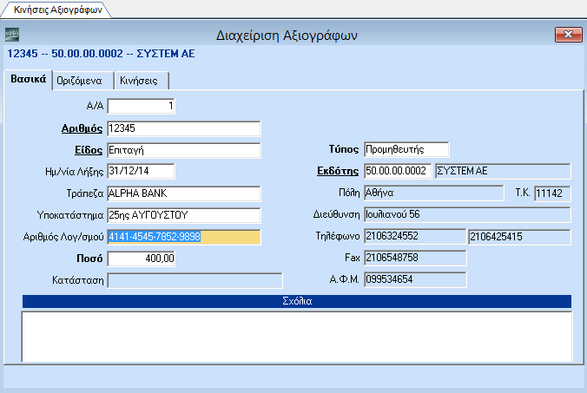Click the Ημ/νία Λήξης label

[74, 172]
